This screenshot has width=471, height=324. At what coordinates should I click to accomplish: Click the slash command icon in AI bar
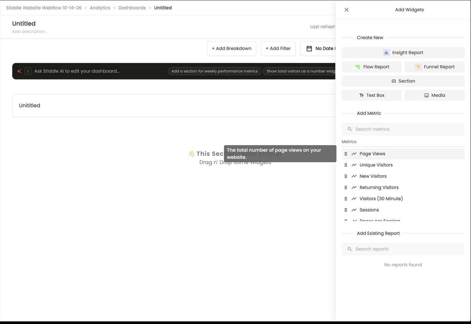point(28,71)
